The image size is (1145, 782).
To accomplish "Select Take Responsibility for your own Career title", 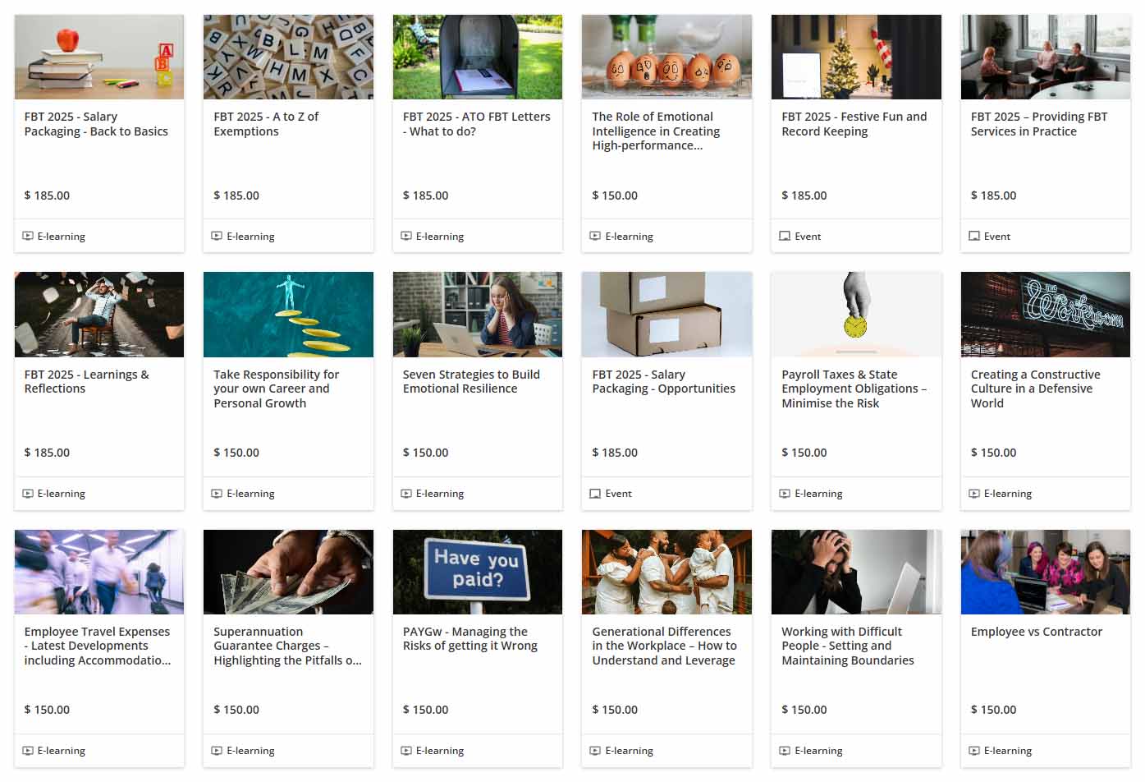I will 276,389.
